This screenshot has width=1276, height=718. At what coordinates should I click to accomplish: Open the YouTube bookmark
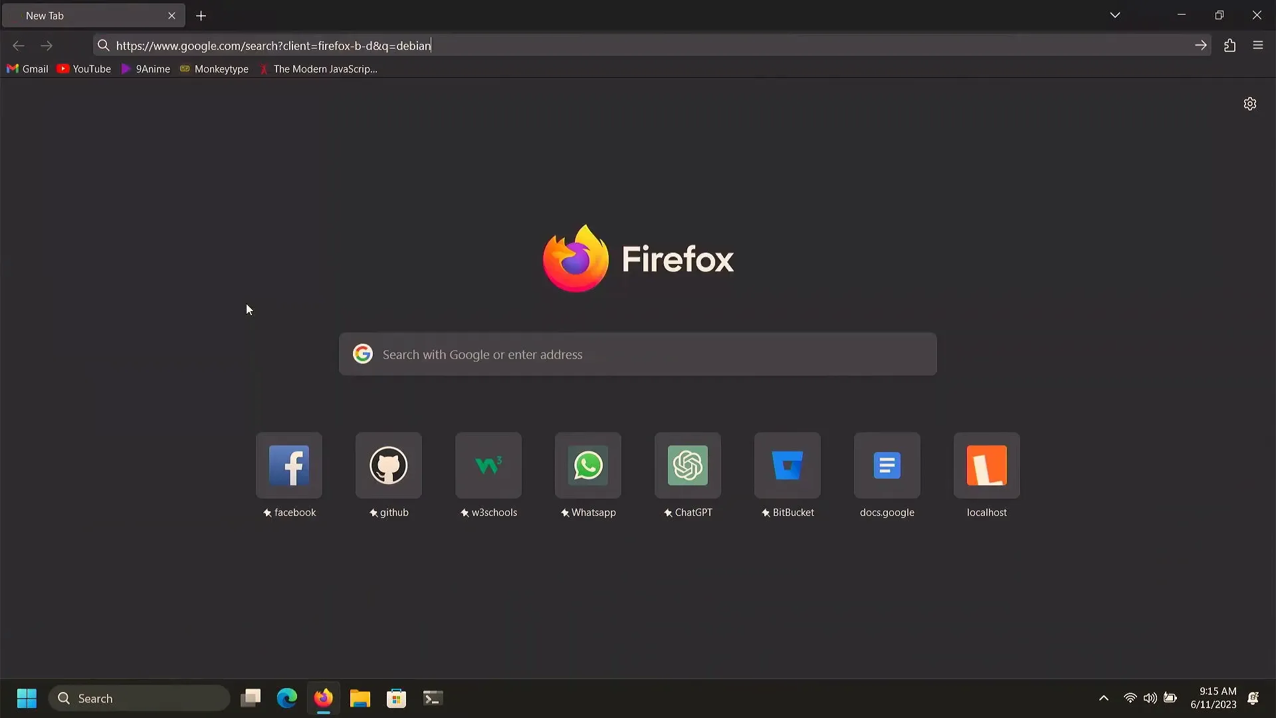click(84, 68)
